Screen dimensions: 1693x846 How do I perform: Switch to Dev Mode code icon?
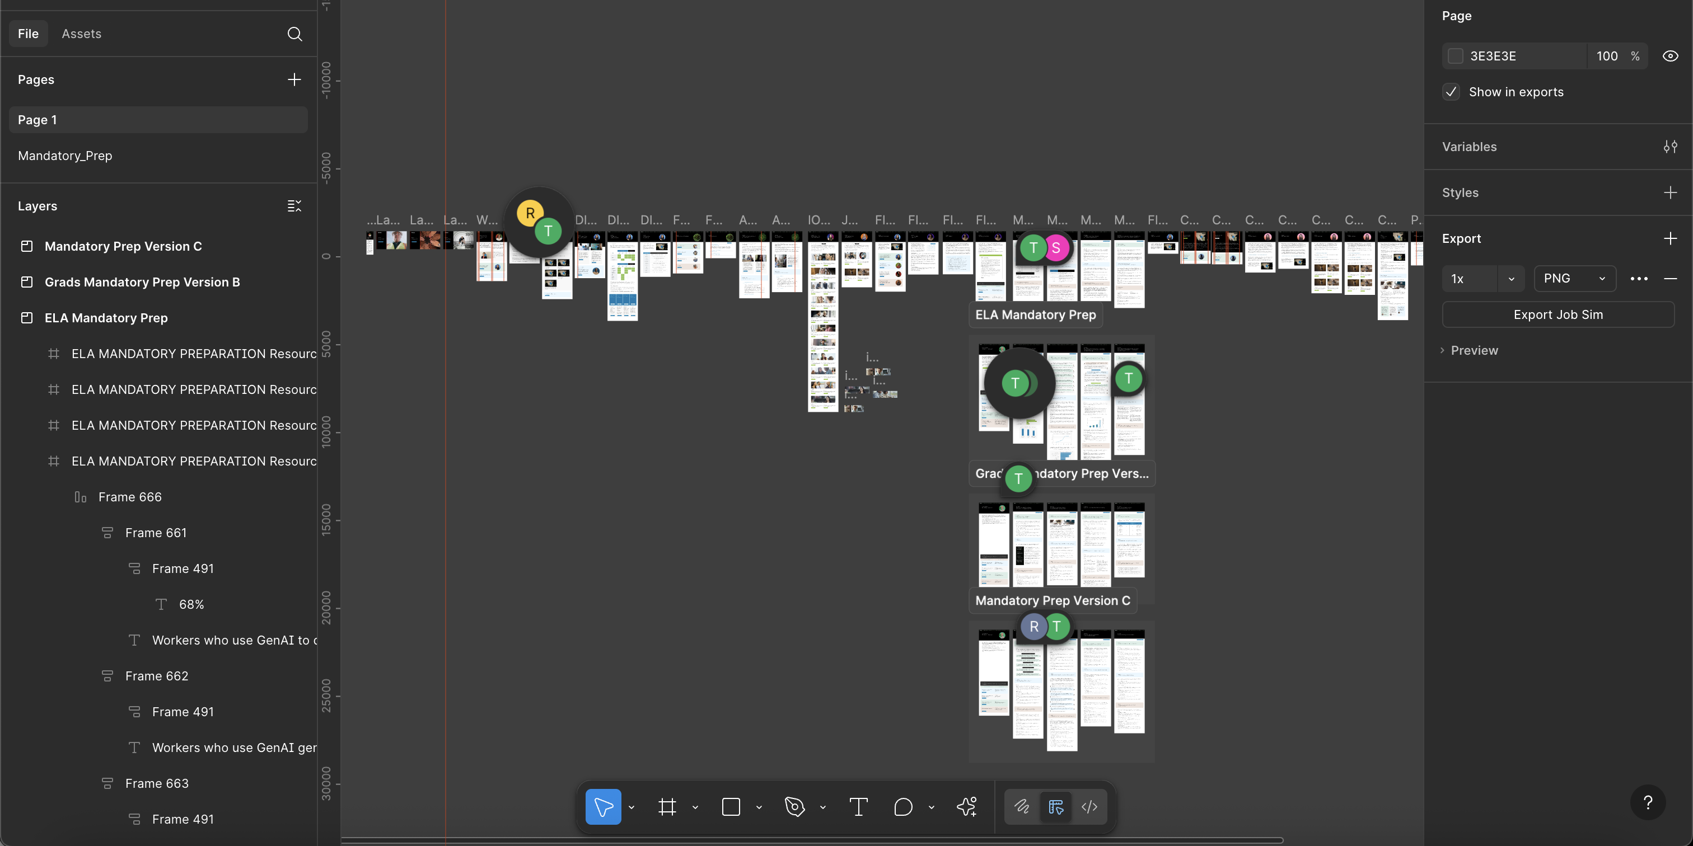(1089, 807)
